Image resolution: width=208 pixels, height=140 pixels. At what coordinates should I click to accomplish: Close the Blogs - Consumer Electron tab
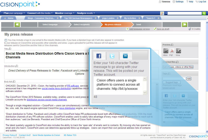point(58,18)
